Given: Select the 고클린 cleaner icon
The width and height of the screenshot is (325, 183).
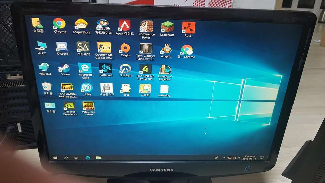Looking at the screenshot, I should click(145, 90).
